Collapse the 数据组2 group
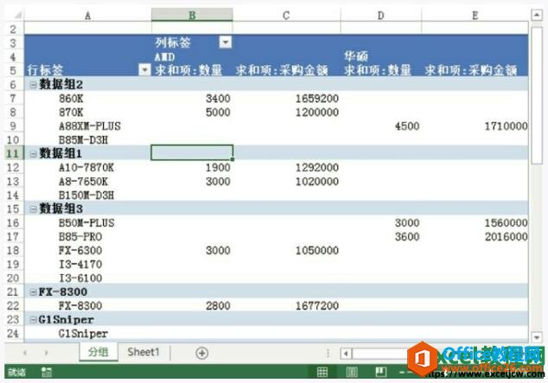The image size is (548, 383). click(33, 84)
